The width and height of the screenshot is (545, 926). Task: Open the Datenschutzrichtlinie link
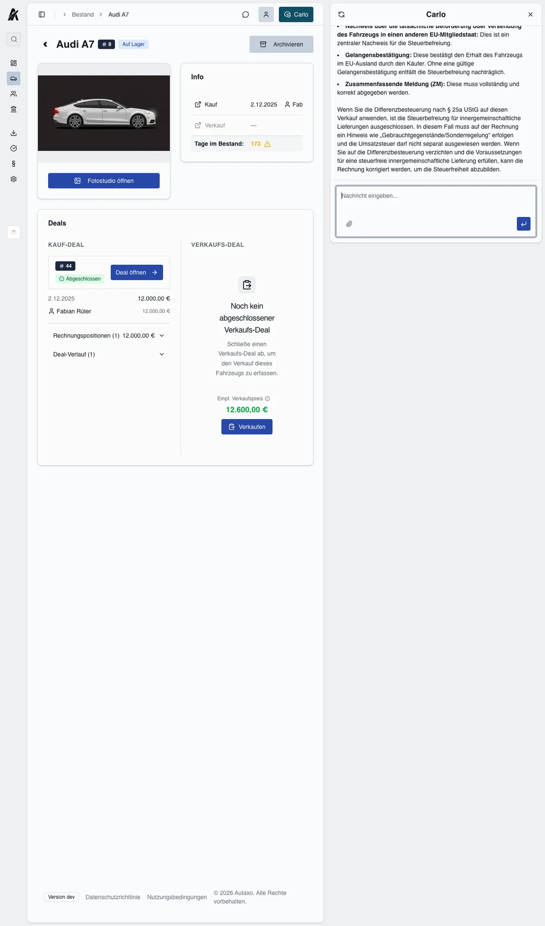pyautogui.click(x=113, y=897)
